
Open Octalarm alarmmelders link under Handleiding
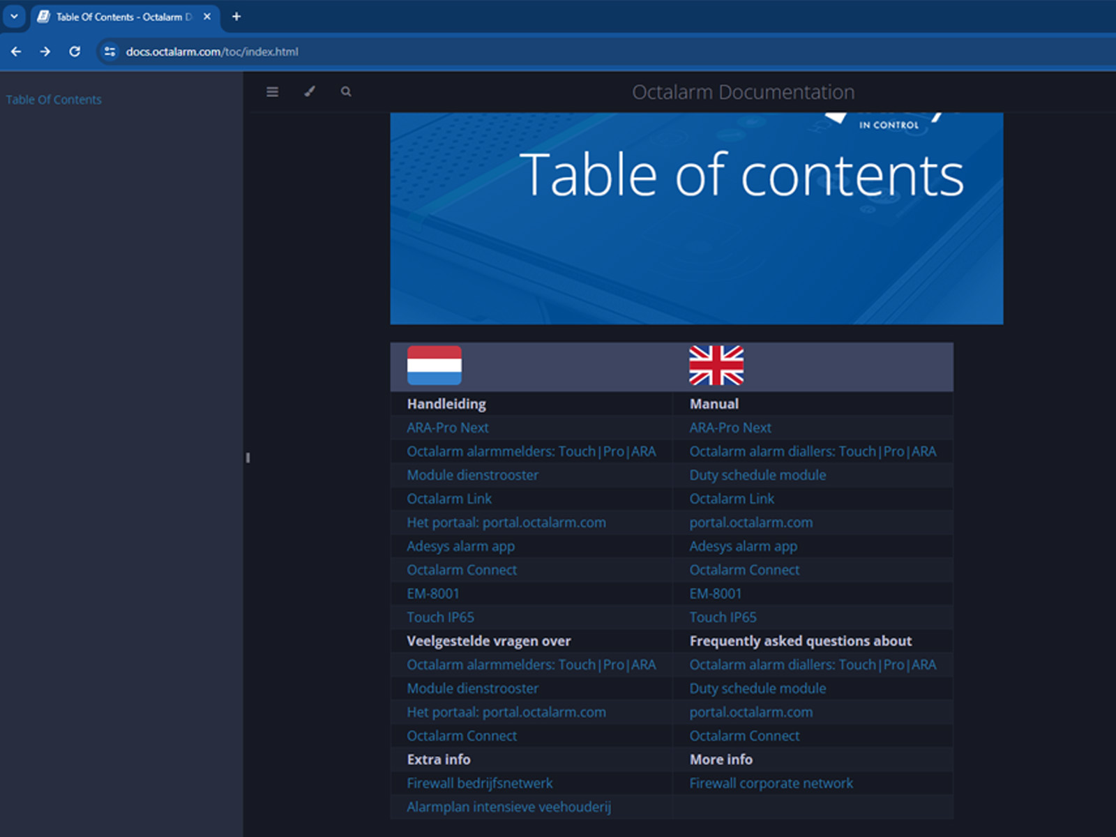pos(531,451)
